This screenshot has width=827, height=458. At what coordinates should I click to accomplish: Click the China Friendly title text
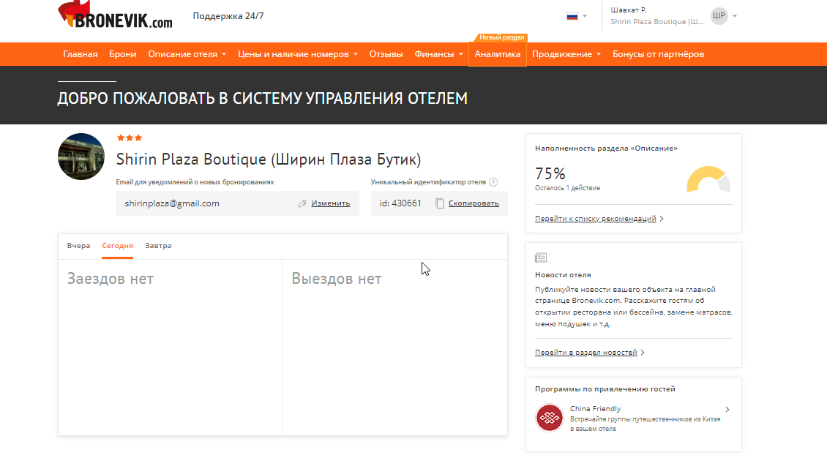click(596, 408)
